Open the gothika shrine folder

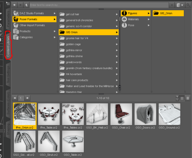click(x=89, y=56)
